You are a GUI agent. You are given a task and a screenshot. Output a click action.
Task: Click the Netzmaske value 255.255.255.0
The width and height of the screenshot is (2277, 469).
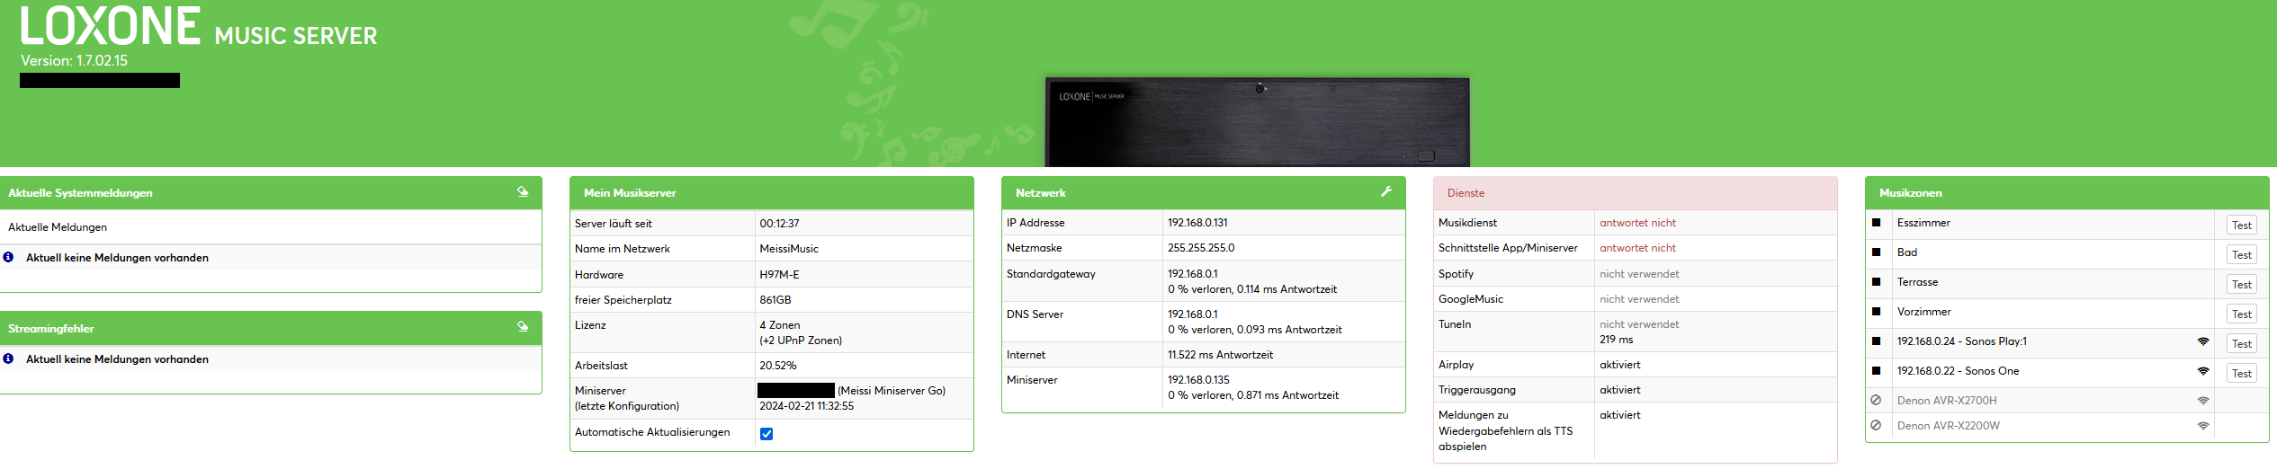1201,248
